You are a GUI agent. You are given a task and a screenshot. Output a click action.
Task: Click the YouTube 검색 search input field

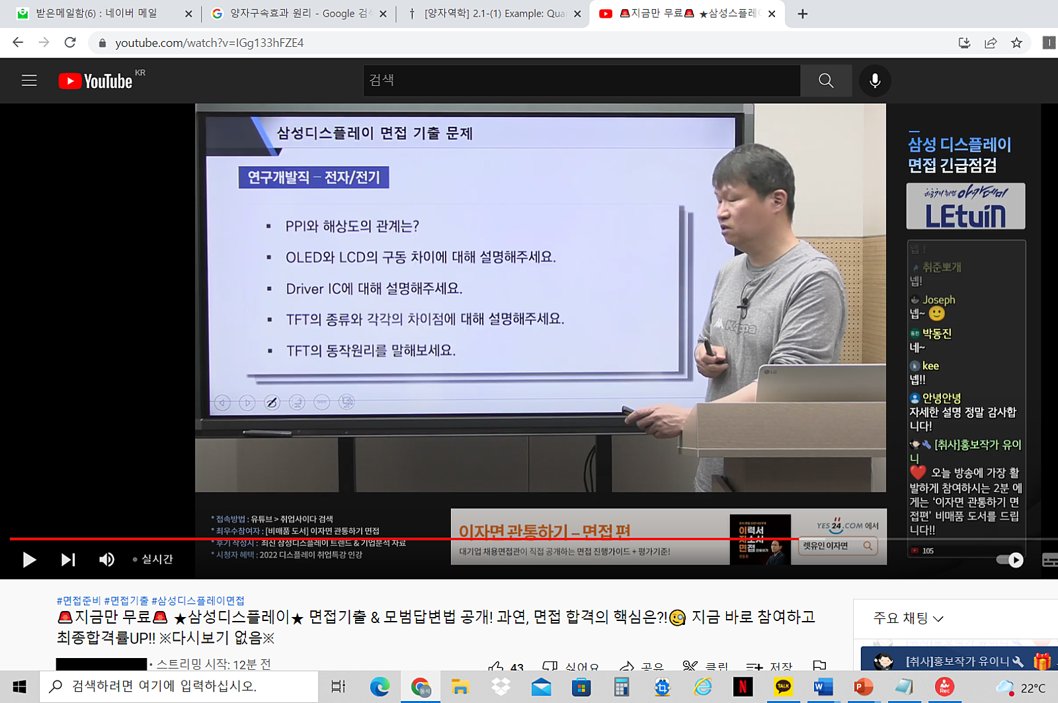pyautogui.click(x=581, y=81)
